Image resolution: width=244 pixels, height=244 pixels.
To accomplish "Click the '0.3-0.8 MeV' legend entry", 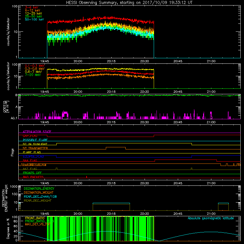I will [x=35, y=69].
